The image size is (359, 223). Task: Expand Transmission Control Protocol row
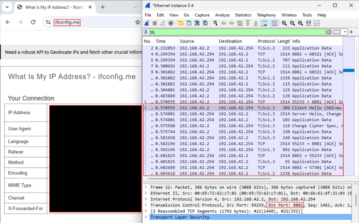[146, 205]
